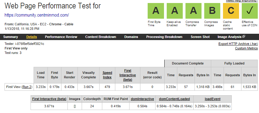Image resolution: width=259 pixels, height=113 pixels.
Task: Click the Colordepth column header
Action: click(x=92, y=99)
